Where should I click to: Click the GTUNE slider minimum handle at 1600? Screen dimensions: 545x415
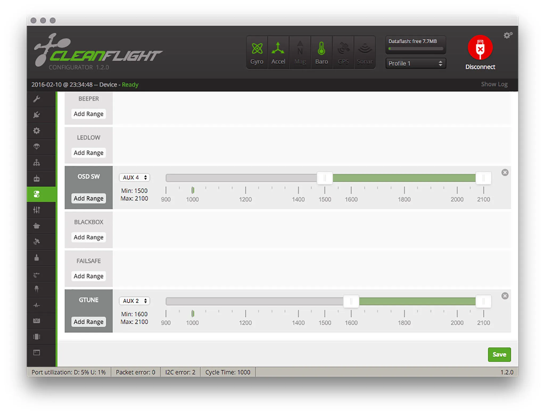[x=351, y=301]
